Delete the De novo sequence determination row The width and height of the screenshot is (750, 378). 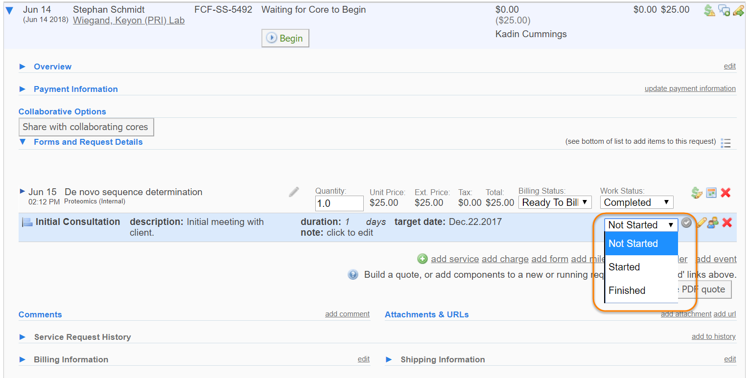coord(726,193)
